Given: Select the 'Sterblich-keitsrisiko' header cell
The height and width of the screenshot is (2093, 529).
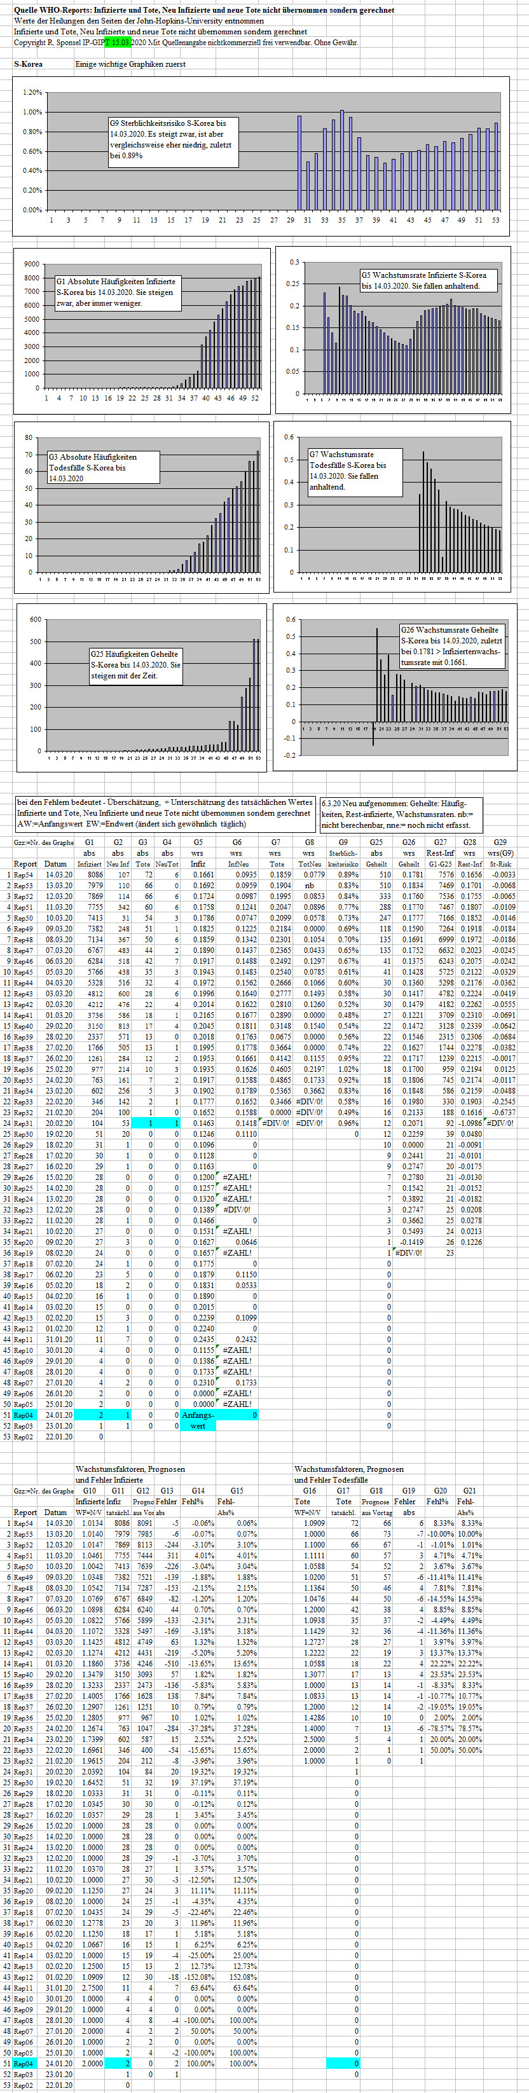Looking at the screenshot, I should (x=343, y=859).
